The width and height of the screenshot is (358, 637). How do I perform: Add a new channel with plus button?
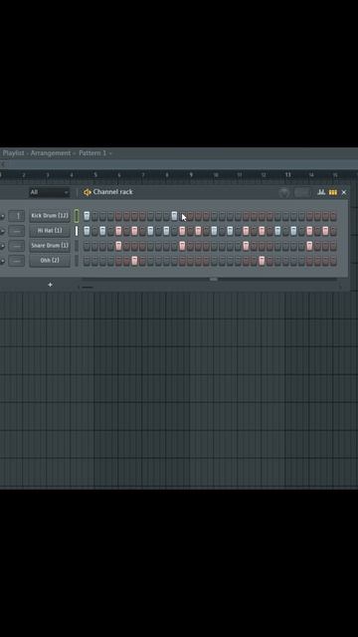tap(50, 285)
